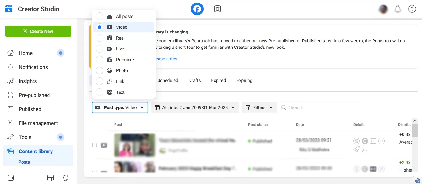Click the Search input field
The width and height of the screenshot is (422, 184).
[x=320, y=107]
